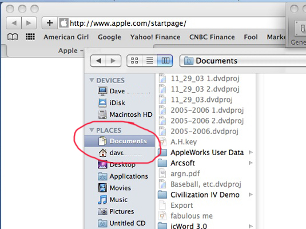
Task: Open Top Sites grid icon
Action: [30, 37]
